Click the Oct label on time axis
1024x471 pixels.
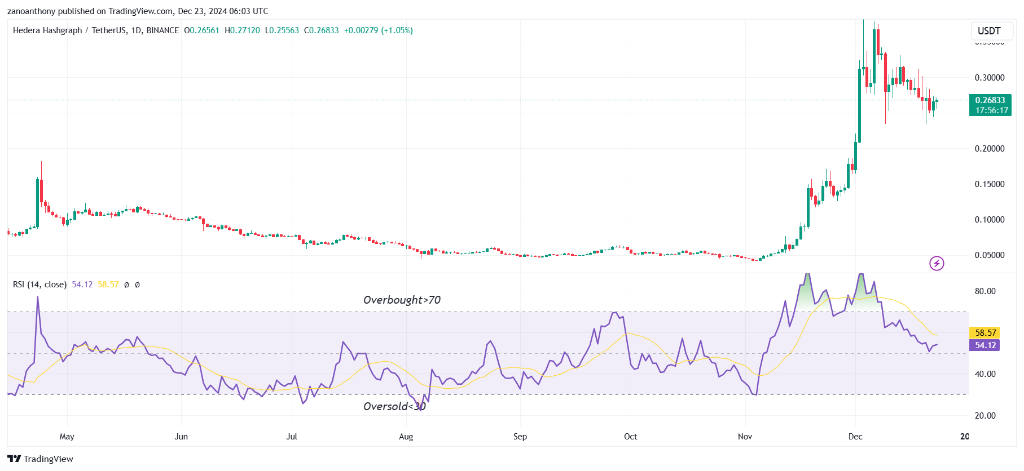click(630, 437)
